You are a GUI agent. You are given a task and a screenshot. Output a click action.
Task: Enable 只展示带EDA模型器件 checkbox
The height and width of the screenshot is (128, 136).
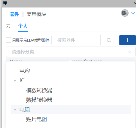click(x=8, y=40)
